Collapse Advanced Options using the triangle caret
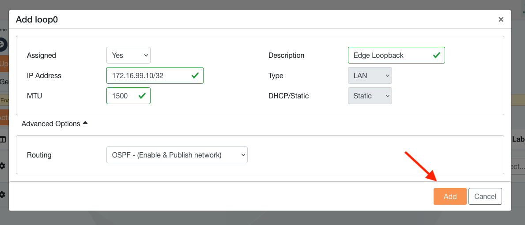This screenshot has width=525, height=225. (85, 124)
